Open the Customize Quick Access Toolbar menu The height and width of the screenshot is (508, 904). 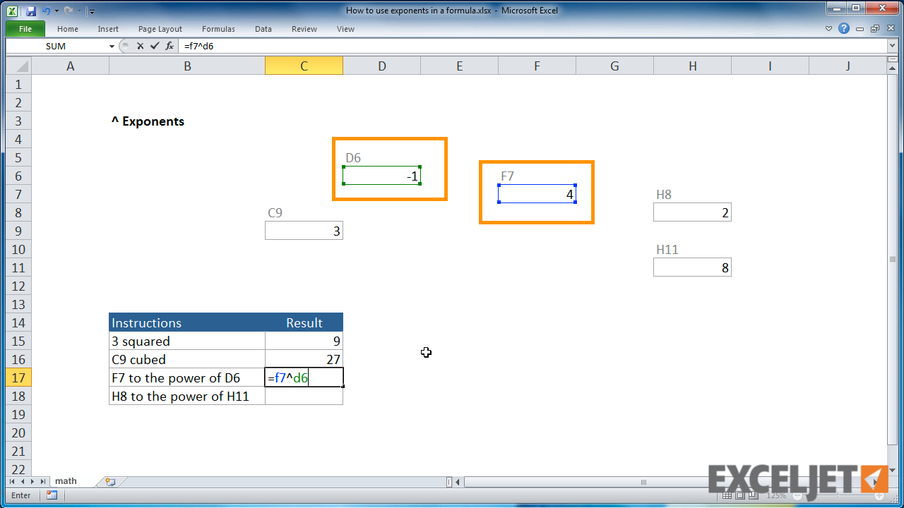(90, 11)
